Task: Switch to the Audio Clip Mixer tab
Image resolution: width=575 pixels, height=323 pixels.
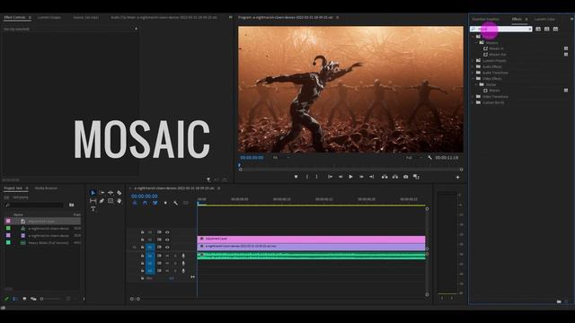Action: (164, 17)
